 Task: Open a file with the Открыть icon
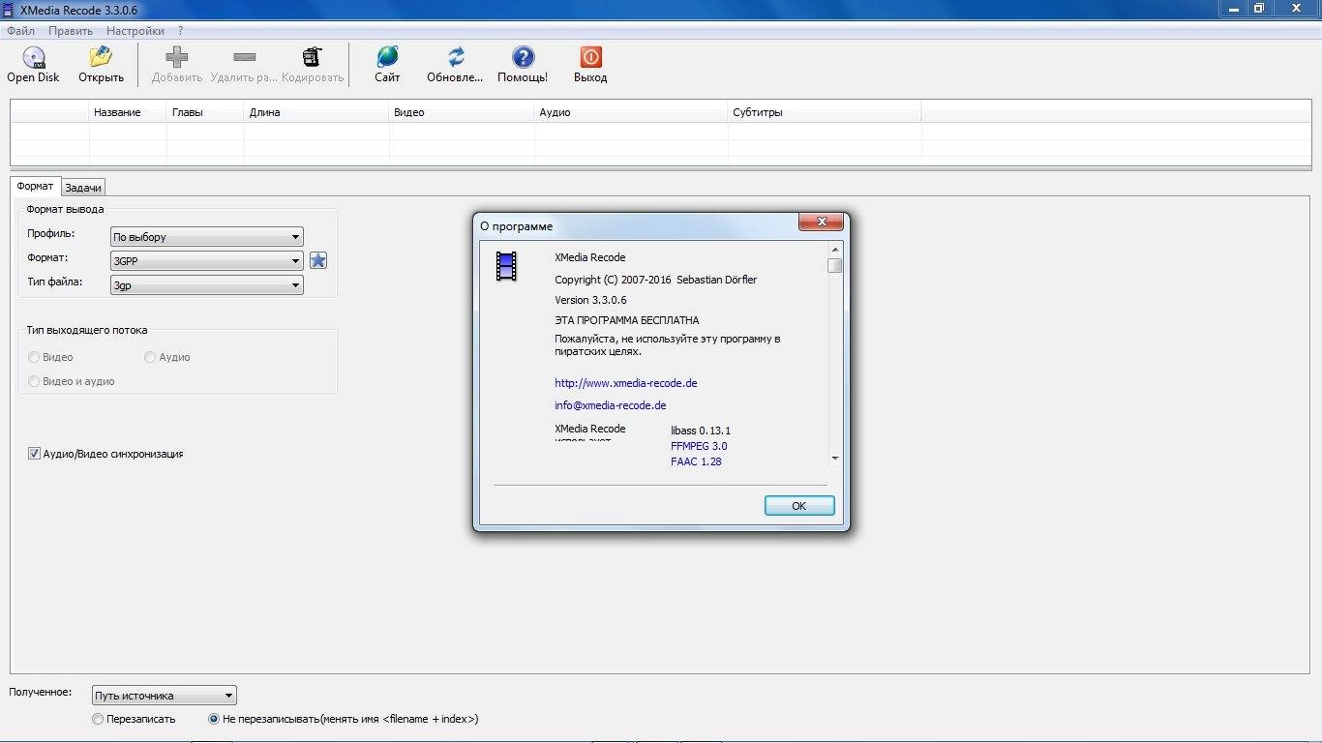(101, 57)
